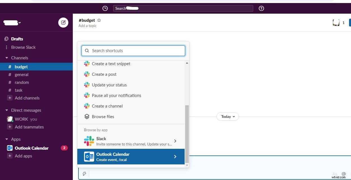This screenshot has width=351, height=180.
Task: Choose Browse files from the shortcuts menu
Action: point(103,116)
